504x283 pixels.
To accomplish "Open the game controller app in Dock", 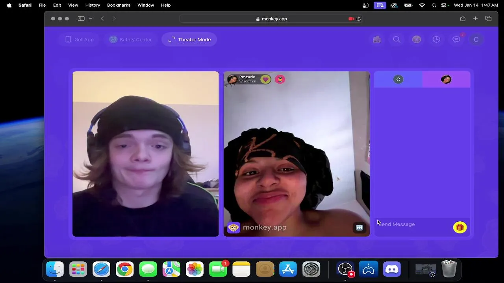I will point(369,269).
